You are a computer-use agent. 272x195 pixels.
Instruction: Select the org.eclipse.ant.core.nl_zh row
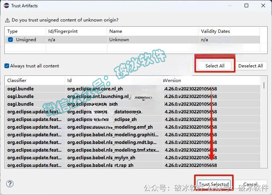click(133, 89)
